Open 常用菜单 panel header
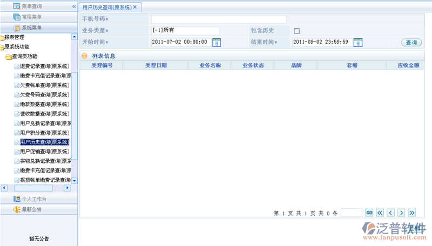Screen dimensions: 432x246 pyautogui.click(x=39, y=17)
